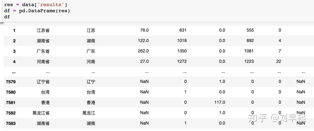Click row index 7579 label
Image resolution: width=314 pixels, height=131 pixels.
(11, 82)
